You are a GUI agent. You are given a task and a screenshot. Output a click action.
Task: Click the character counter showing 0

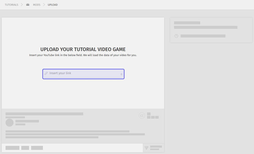pos(121,74)
